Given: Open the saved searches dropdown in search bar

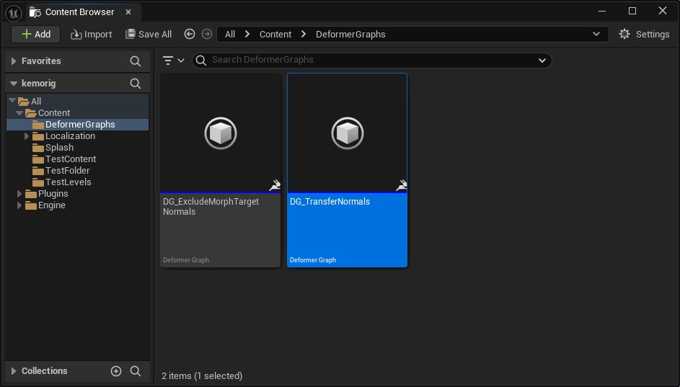Looking at the screenshot, I should pos(542,61).
